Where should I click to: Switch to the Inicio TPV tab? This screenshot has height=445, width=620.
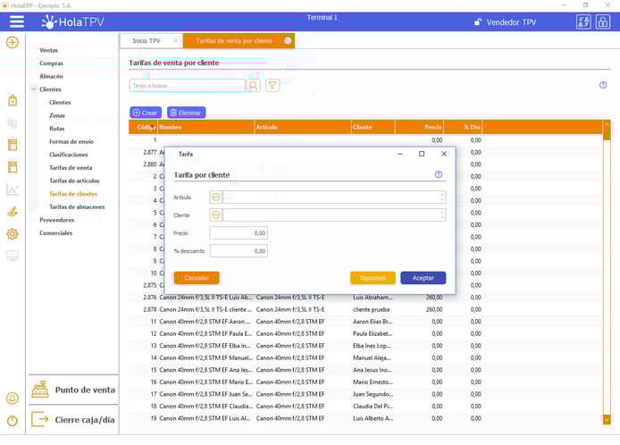pos(147,41)
